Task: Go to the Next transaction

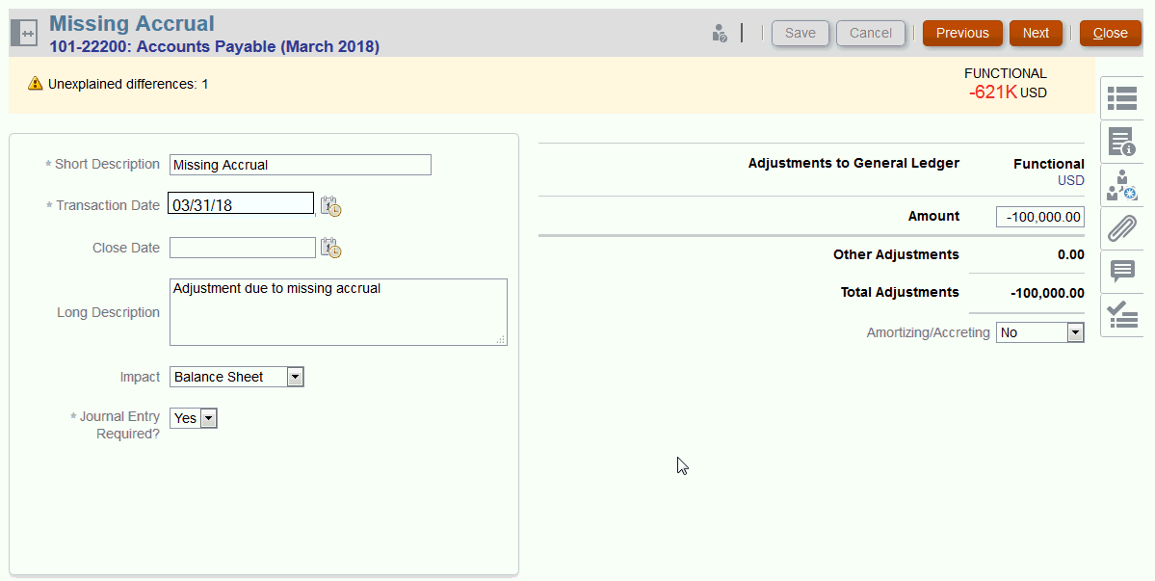Action: coord(1036,33)
